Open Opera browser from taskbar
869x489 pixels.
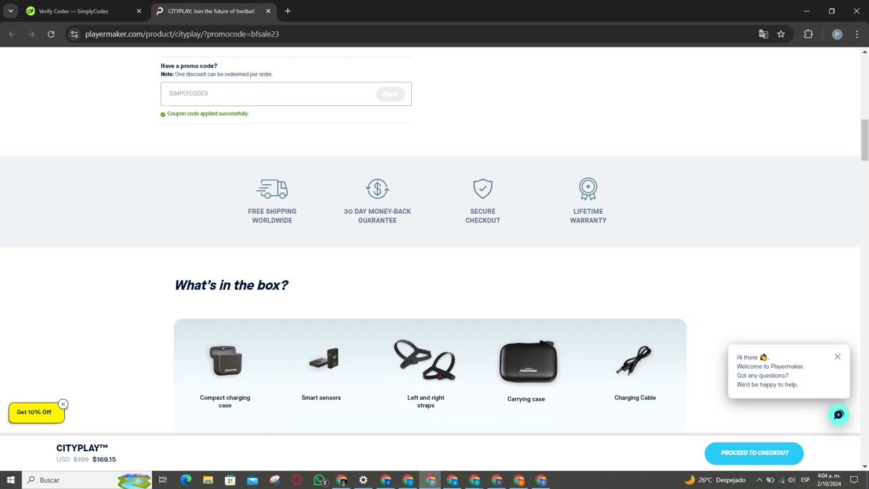pos(297,480)
